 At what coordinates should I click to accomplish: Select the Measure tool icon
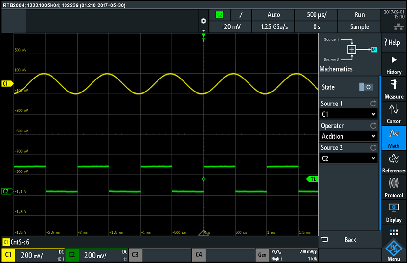(394, 89)
